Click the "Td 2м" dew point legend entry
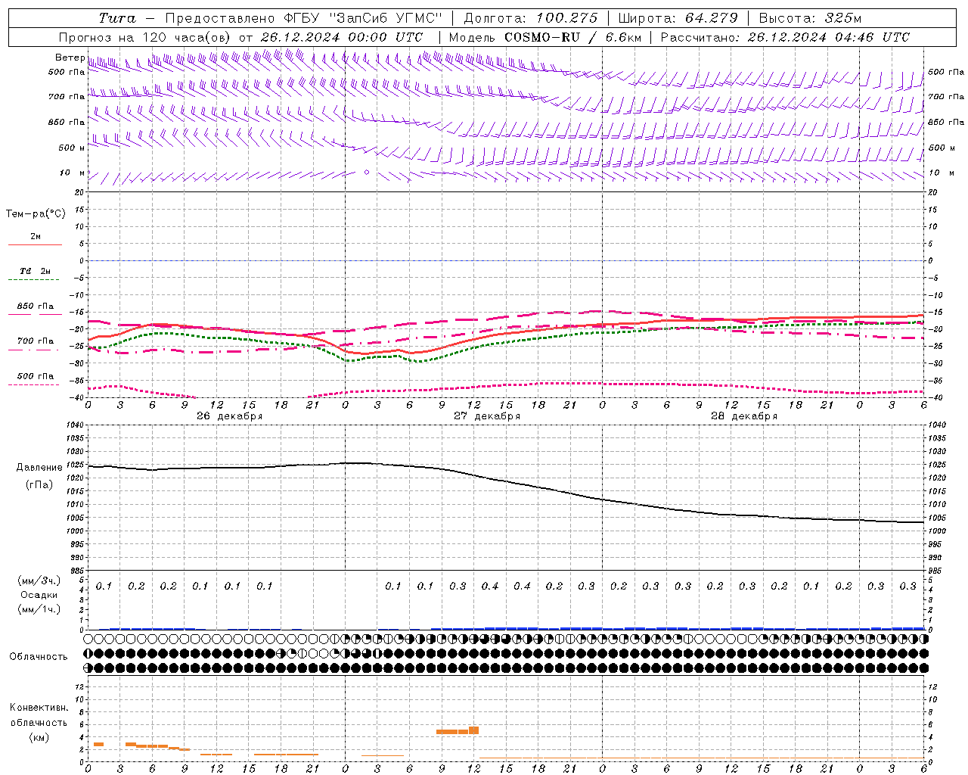 [35, 271]
